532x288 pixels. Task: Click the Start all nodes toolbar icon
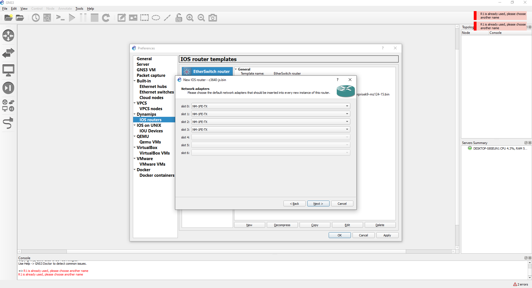pos(72,17)
